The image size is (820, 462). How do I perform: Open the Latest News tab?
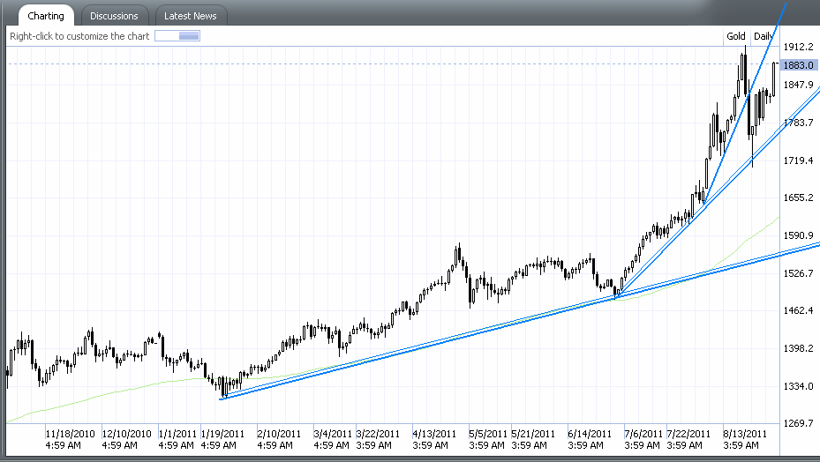point(192,16)
